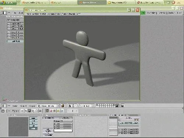The height and width of the screenshot is (138, 184).
Task: Open the Texture buttons sub-context
Action: coord(54,111)
